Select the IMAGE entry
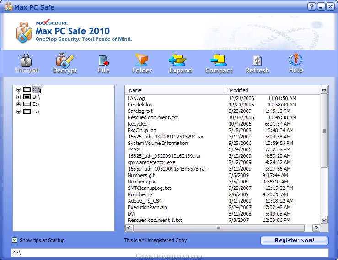Viewport: 338px width, 260px height. pyautogui.click(x=135, y=149)
